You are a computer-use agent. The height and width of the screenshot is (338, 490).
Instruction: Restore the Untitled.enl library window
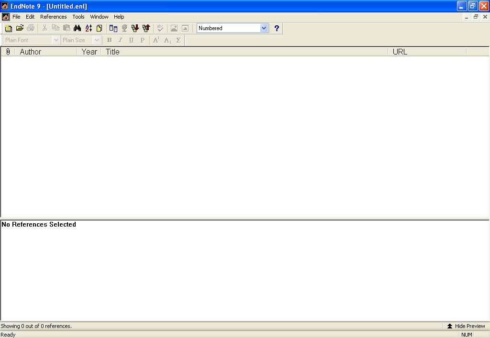(x=476, y=17)
